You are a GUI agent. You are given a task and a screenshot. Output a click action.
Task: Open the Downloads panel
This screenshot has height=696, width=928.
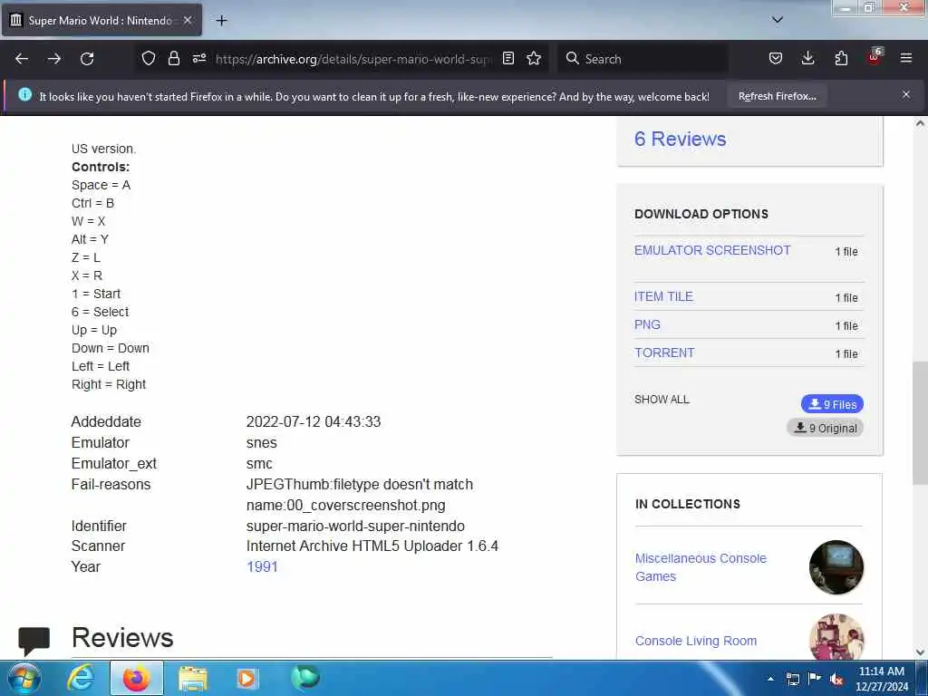point(807,58)
